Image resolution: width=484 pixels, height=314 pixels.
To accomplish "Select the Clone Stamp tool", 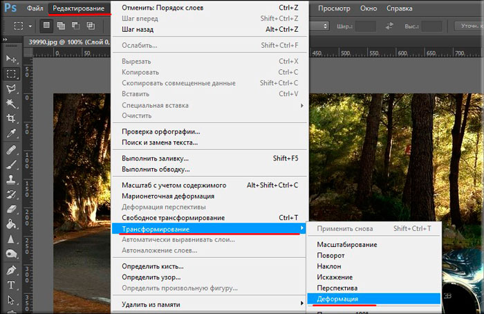I will 11,179.
